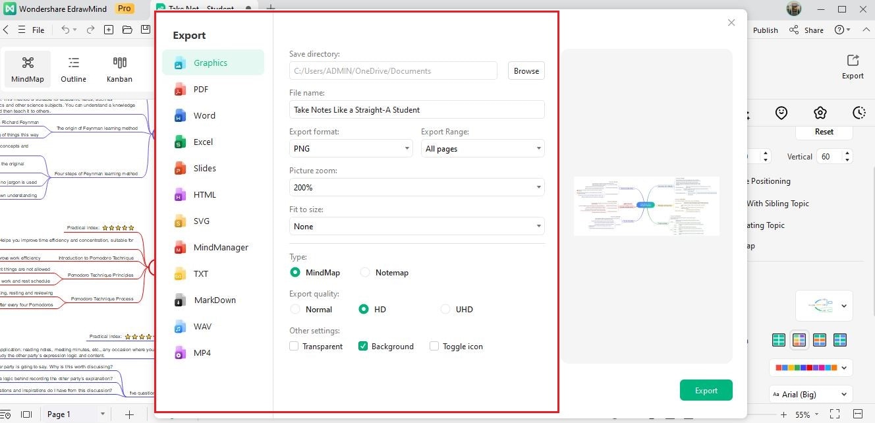The width and height of the screenshot is (875, 423).
Task: Switch to the Kanban view tab
Action: click(x=119, y=69)
